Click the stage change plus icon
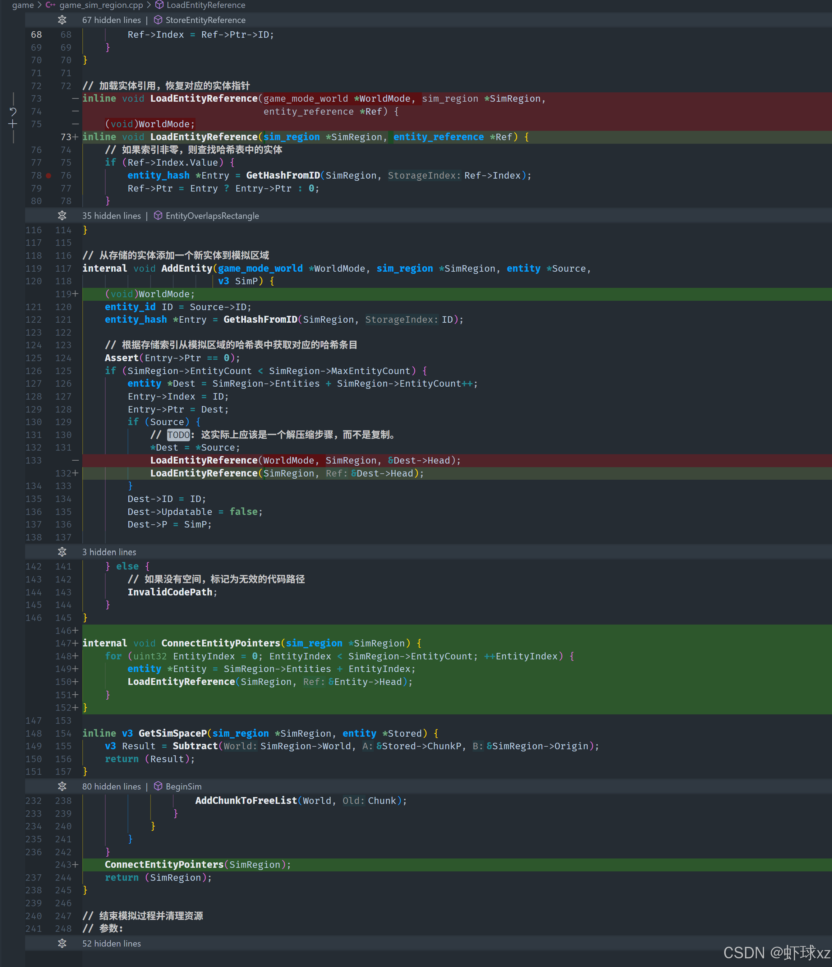The height and width of the screenshot is (967, 832). (13, 124)
